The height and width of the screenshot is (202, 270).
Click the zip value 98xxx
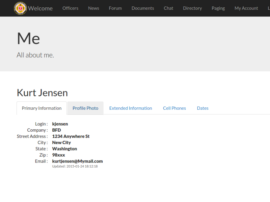tap(58, 155)
